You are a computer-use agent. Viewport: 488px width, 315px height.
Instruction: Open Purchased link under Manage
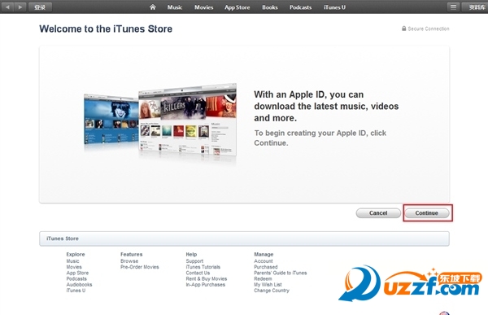click(x=265, y=267)
